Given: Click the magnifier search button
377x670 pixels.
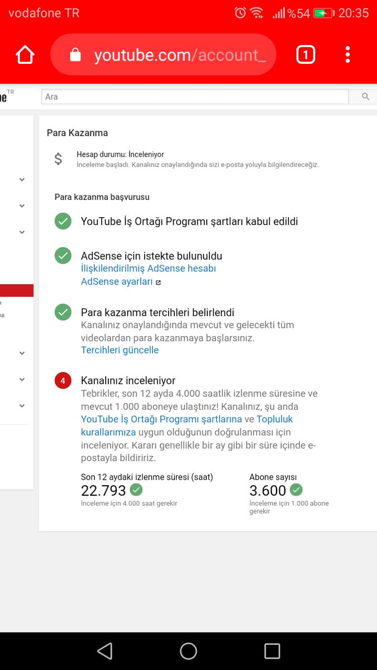Looking at the screenshot, I should click(x=365, y=97).
